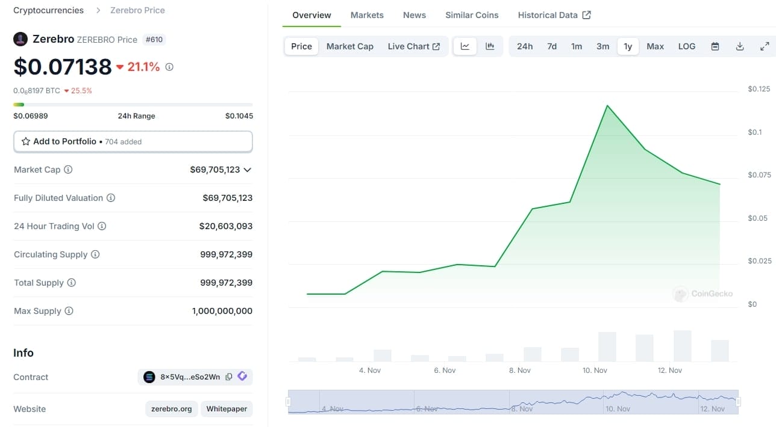Click the chart range navigator mini-chart

pyautogui.click(x=513, y=402)
